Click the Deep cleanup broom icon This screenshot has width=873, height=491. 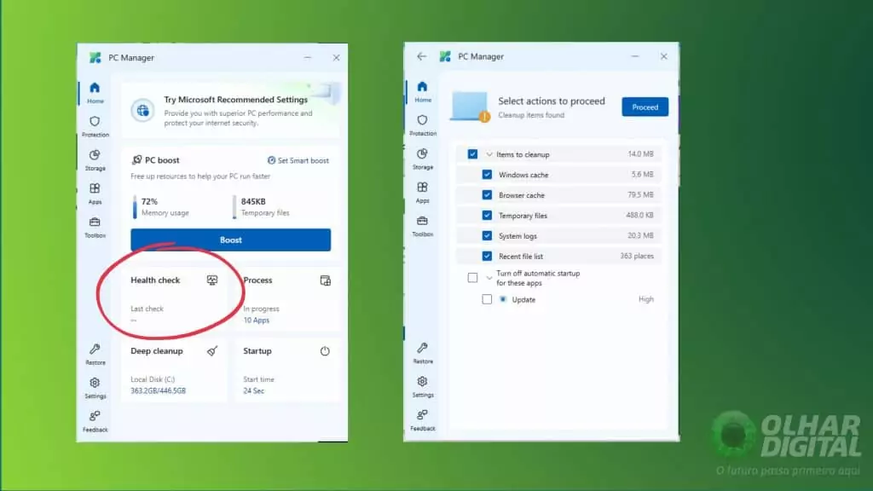(212, 350)
